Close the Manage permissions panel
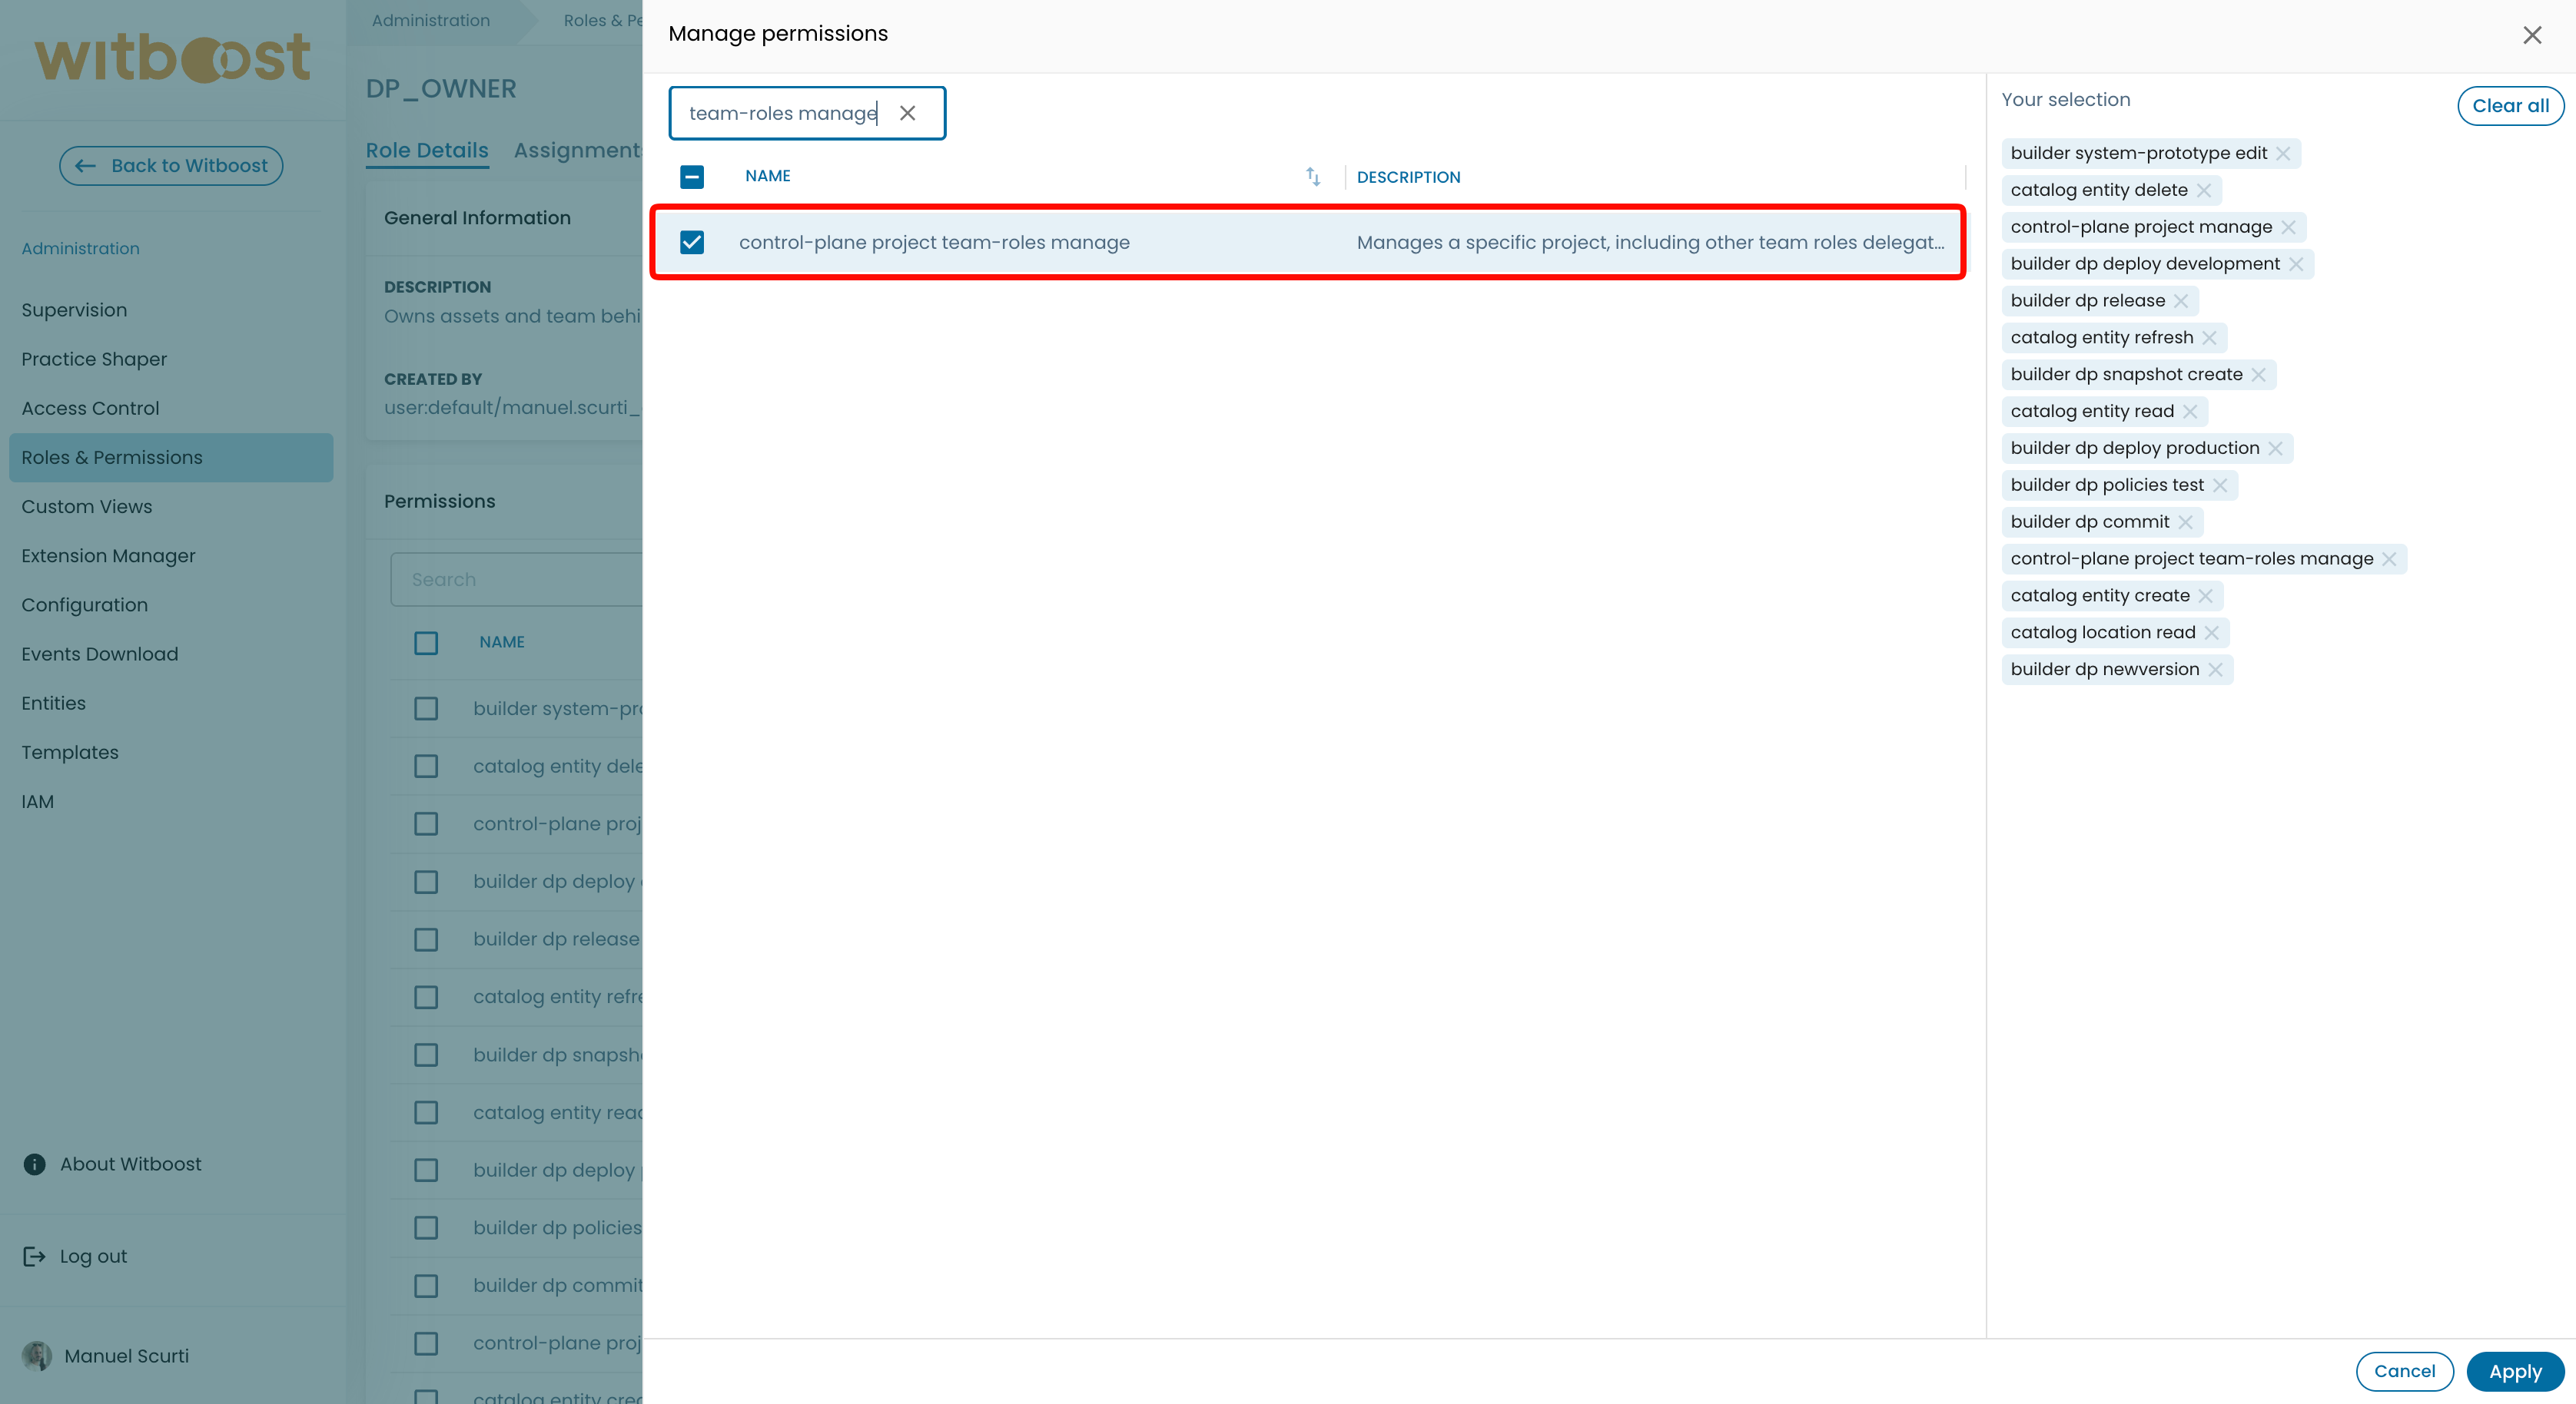Screen dimensions: 2576x1404 point(2531,35)
